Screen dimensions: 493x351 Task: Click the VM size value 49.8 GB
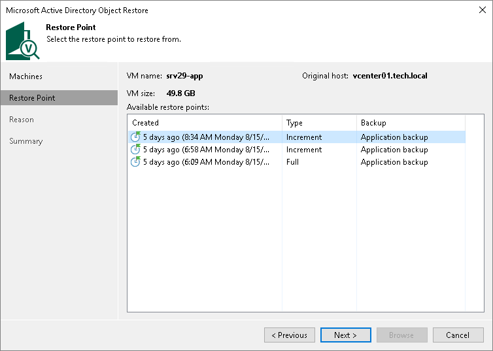180,93
